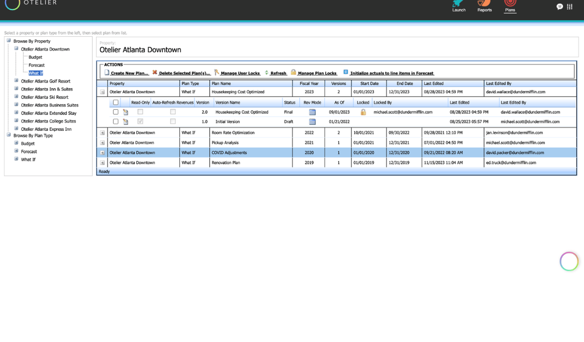
Task: Click Initialize actuals to line items link
Action: 392,73
